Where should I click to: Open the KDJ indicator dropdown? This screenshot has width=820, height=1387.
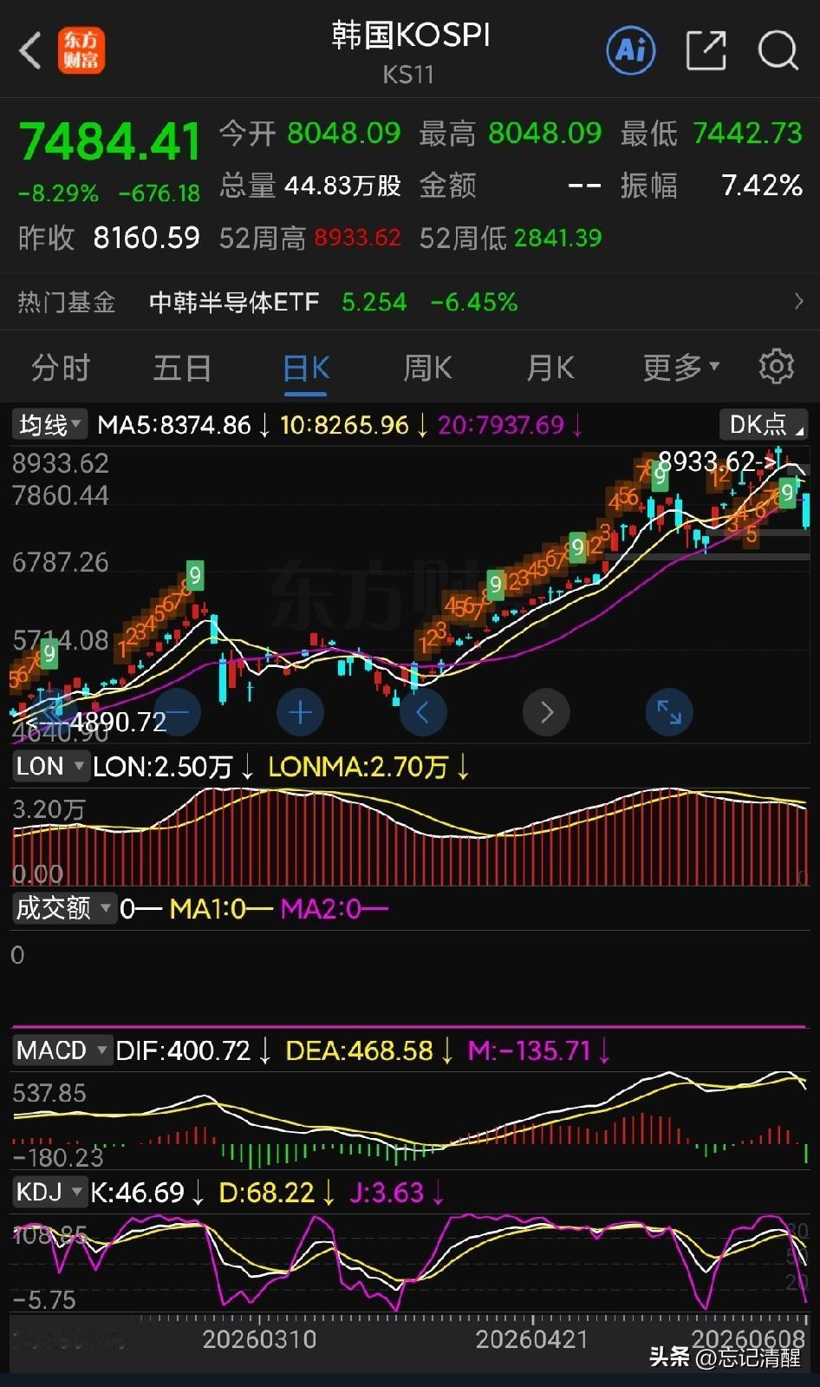(49, 1193)
